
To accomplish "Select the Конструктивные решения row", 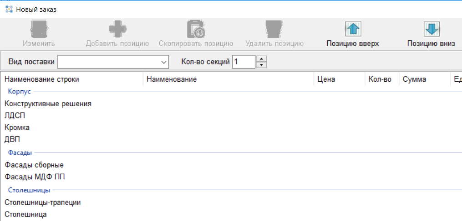I will 48,103.
